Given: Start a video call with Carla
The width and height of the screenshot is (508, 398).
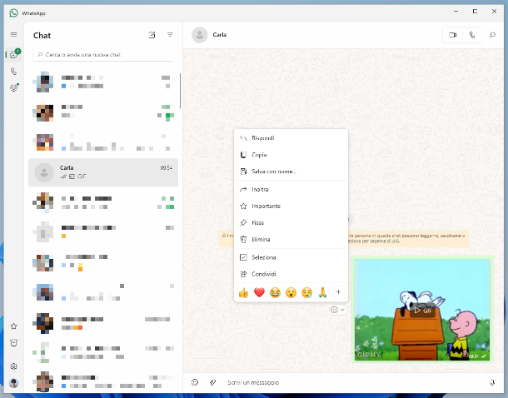Looking at the screenshot, I should point(452,35).
